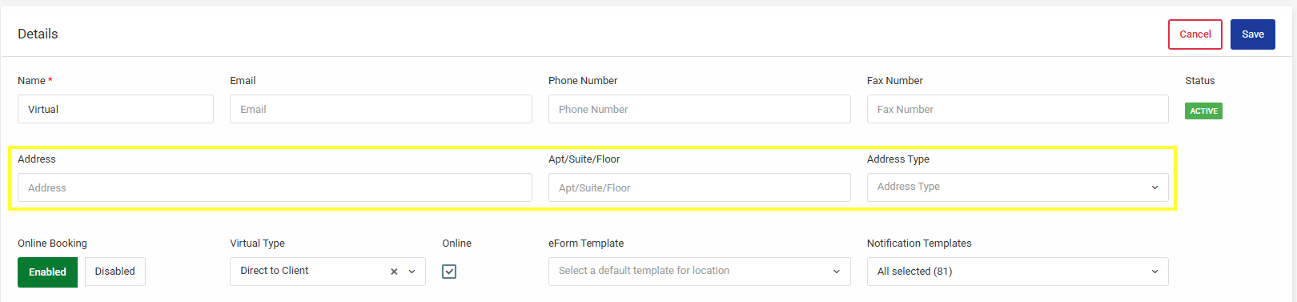
Task: Expand the Notification Templates dropdown
Action: [1018, 272]
